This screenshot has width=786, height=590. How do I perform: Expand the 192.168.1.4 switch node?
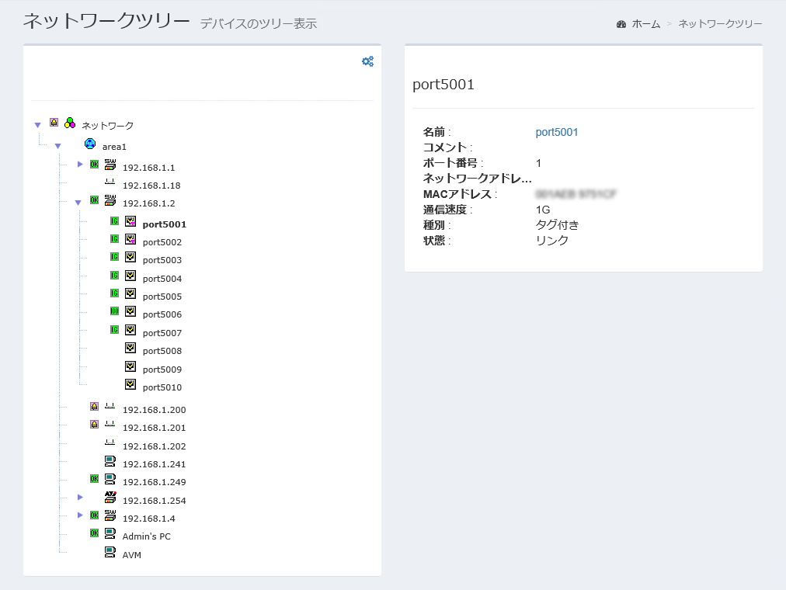tap(80, 515)
